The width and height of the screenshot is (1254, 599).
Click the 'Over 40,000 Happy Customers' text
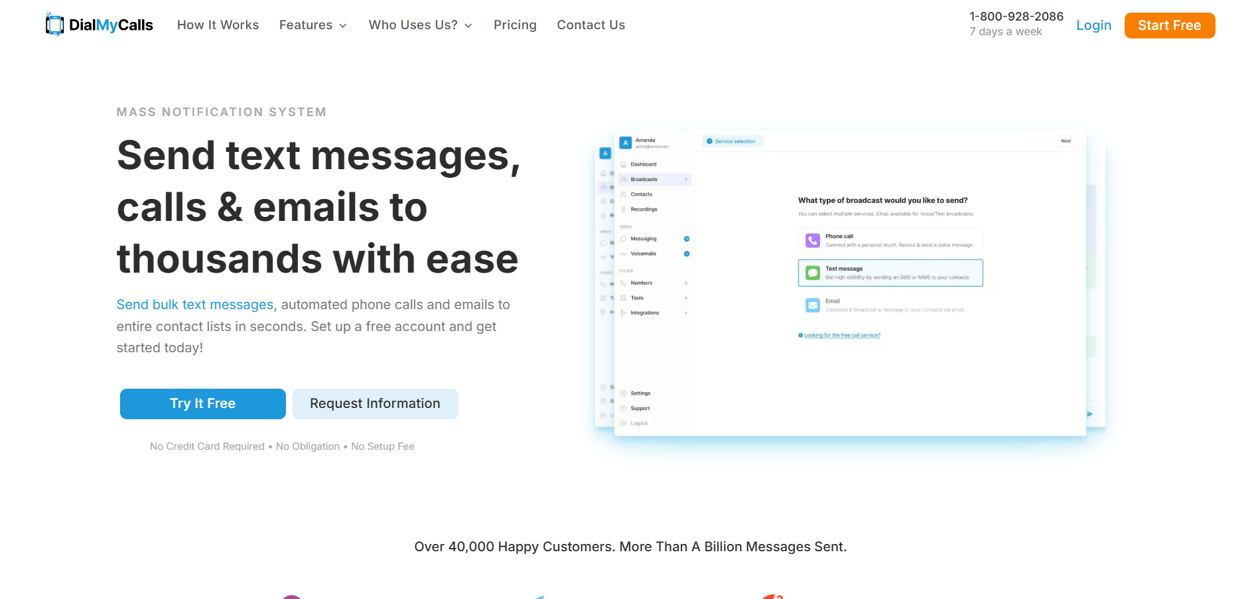pos(515,547)
